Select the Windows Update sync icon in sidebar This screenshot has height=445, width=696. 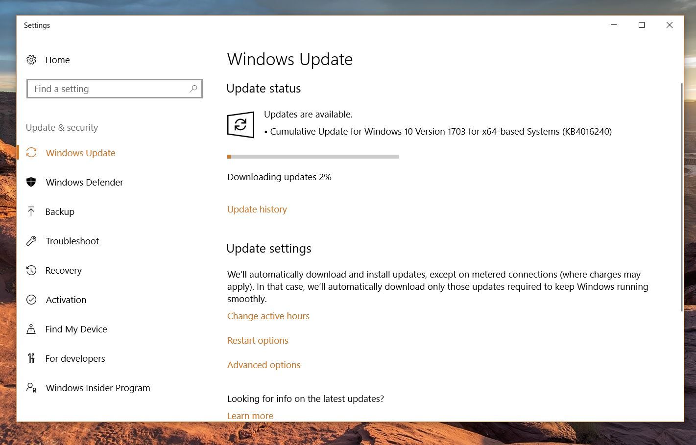31,153
